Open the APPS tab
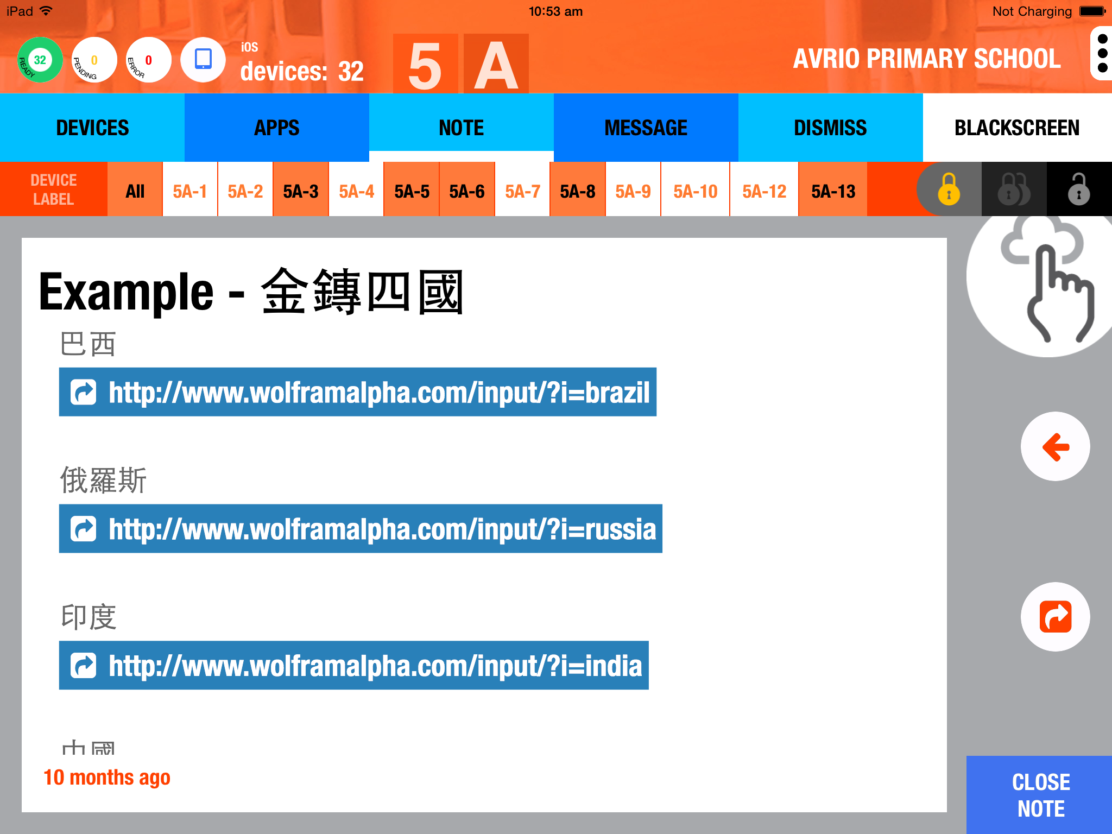The height and width of the screenshot is (834, 1112). click(x=277, y=128)
